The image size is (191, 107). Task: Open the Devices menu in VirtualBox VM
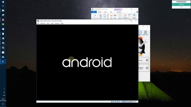(x=57, y=23)
